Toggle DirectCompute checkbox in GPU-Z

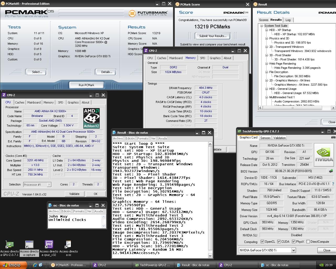pos(308,242)
